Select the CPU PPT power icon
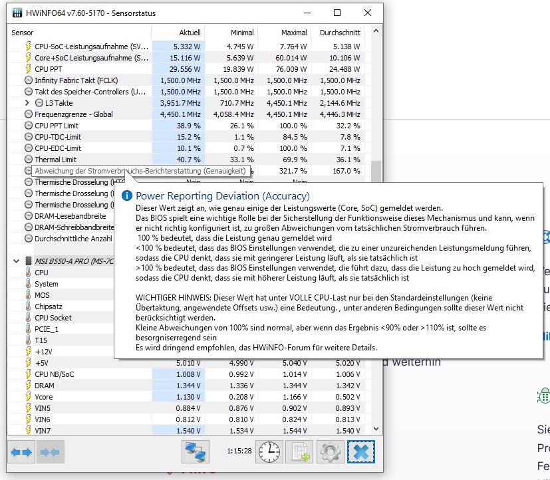550x480 pixels. pyautogui.click(x=29, y=69)
